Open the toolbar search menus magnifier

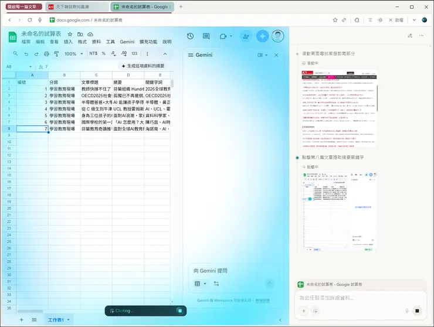tap(15, 53)
